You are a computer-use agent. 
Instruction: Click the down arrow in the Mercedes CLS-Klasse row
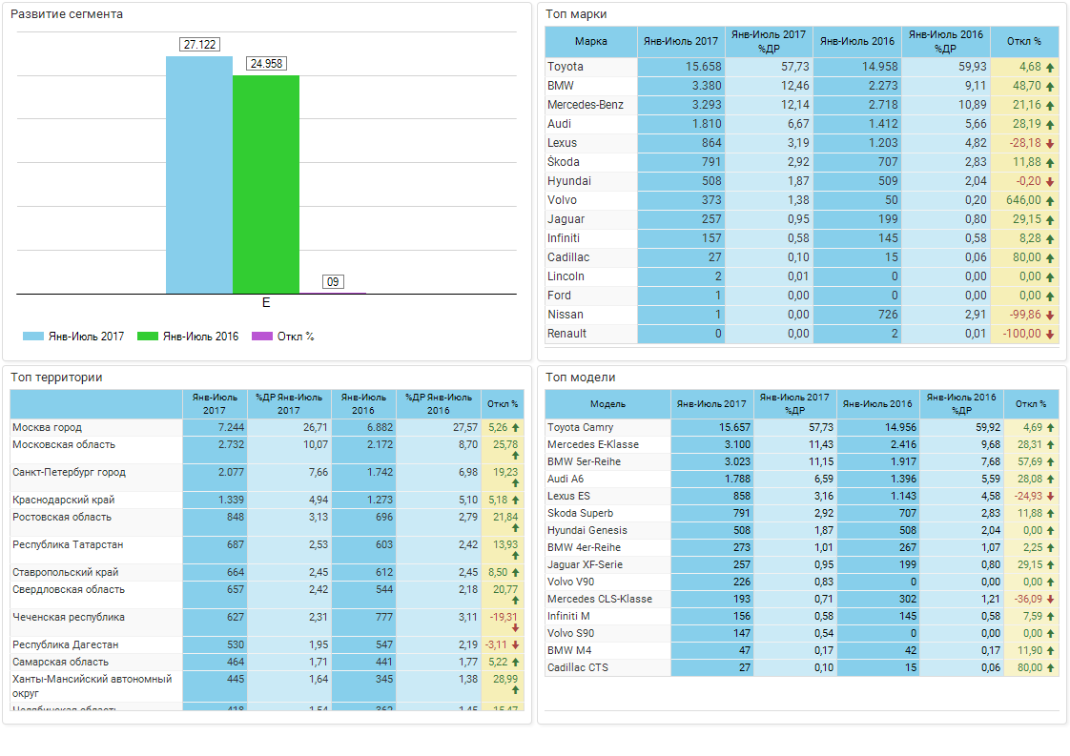[x=1050, y=599]
